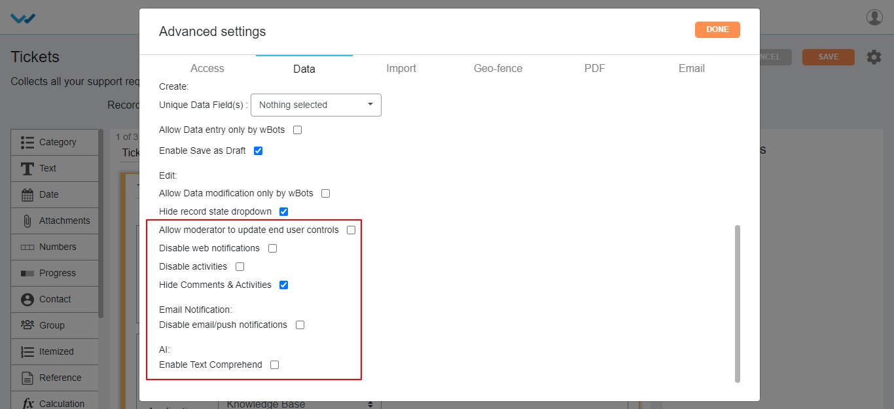Select the Reference document icon

click(27, 378)
